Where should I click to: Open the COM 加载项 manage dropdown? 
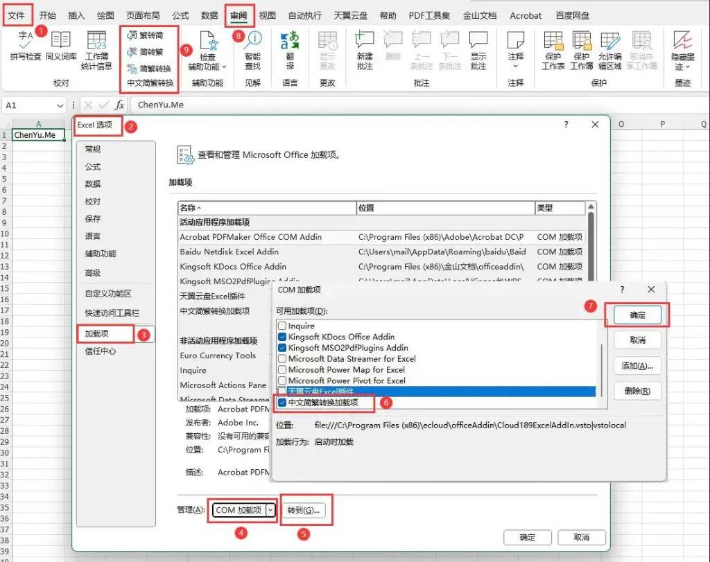[270, 510]
